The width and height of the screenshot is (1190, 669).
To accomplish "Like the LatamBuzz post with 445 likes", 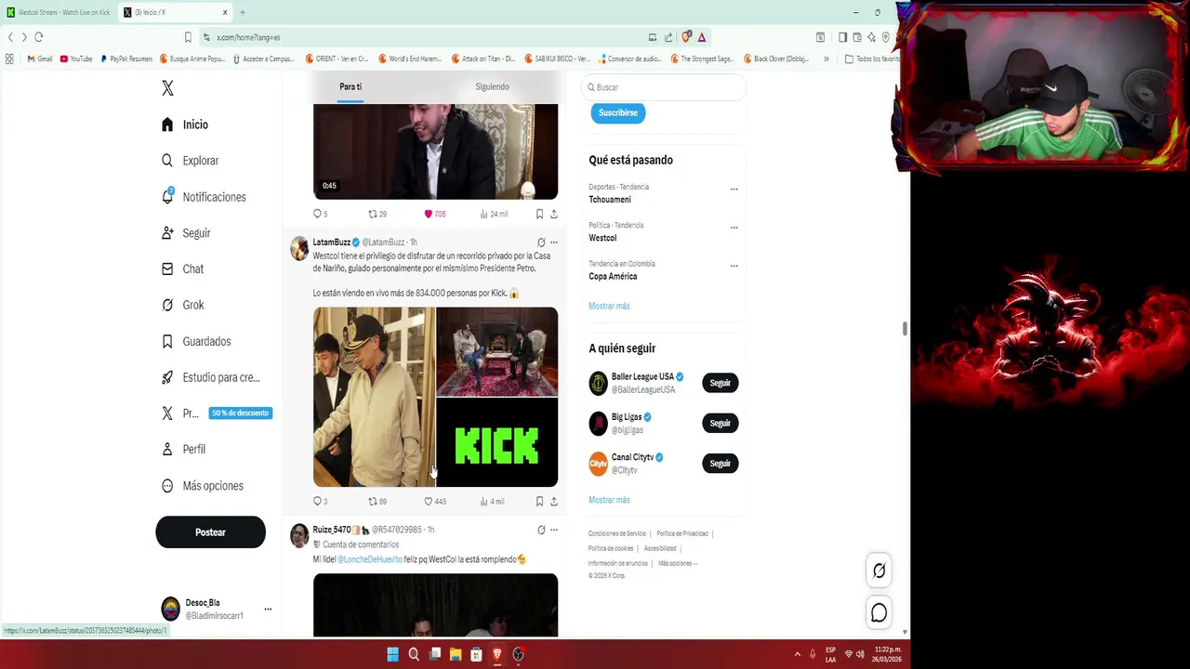I will click(434, 501).
